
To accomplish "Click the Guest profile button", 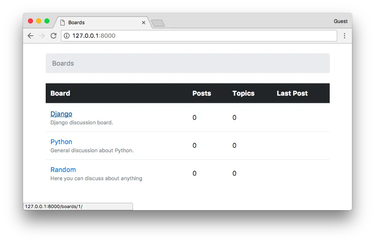I will click(x=340, y=21).
